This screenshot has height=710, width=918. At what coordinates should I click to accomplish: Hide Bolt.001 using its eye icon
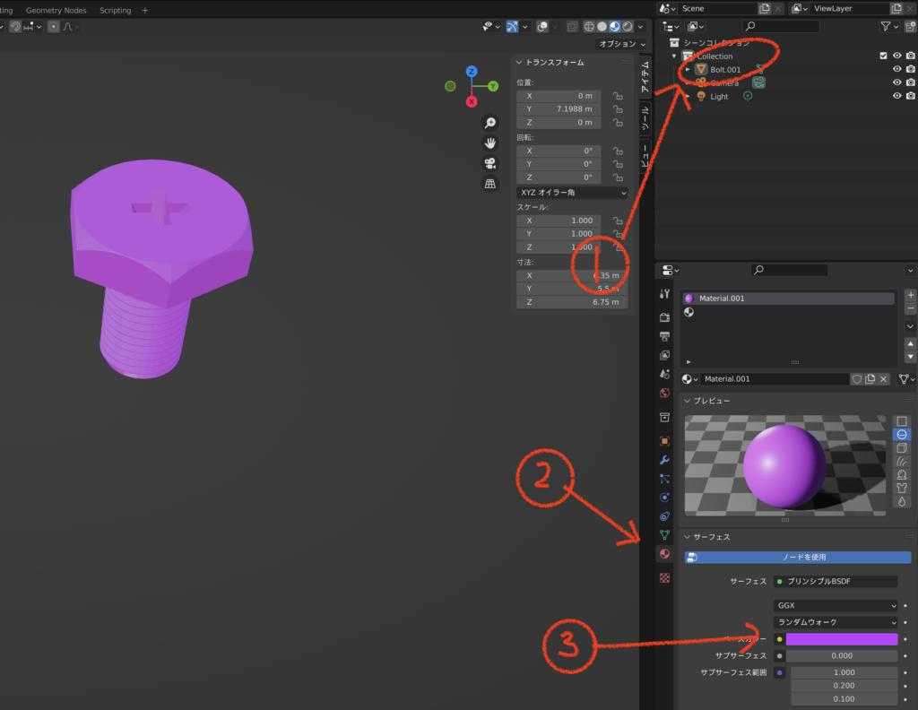896,69
